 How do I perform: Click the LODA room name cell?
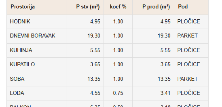17,93
